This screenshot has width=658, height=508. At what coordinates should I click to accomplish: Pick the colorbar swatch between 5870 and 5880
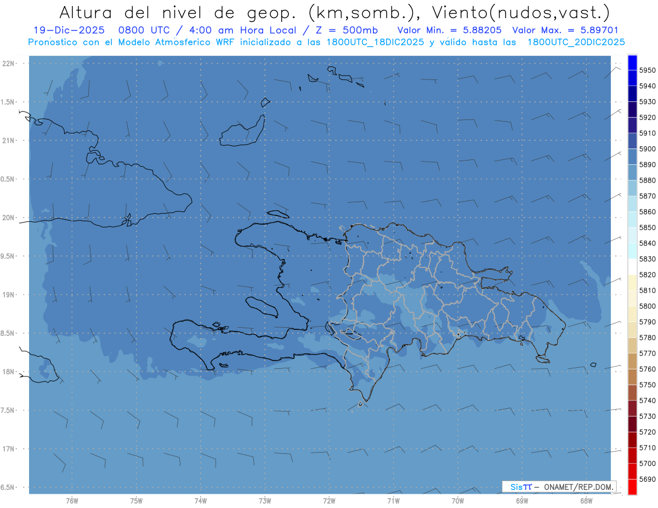(632, 188)
